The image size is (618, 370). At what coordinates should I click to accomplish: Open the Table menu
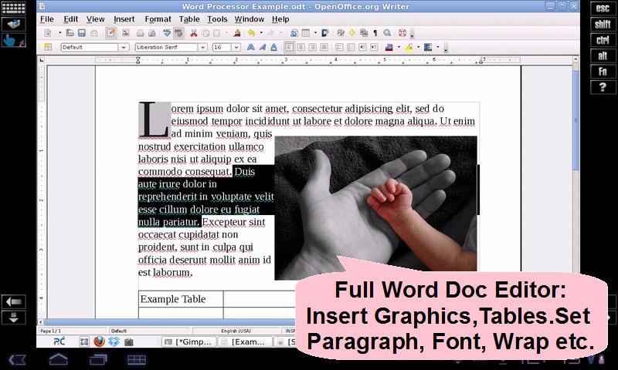pos(188,18)
